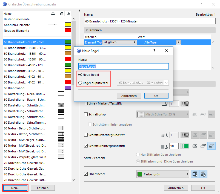
Task: Open the Misch-Schraffur 33 % dropdown
Action: tap(163, 114)
